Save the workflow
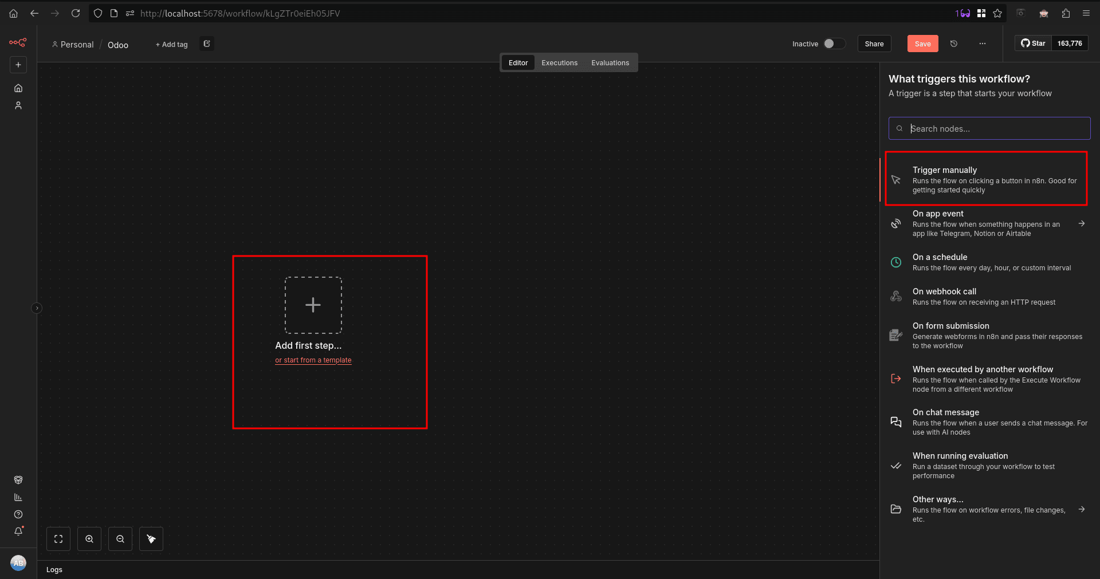 922,44
